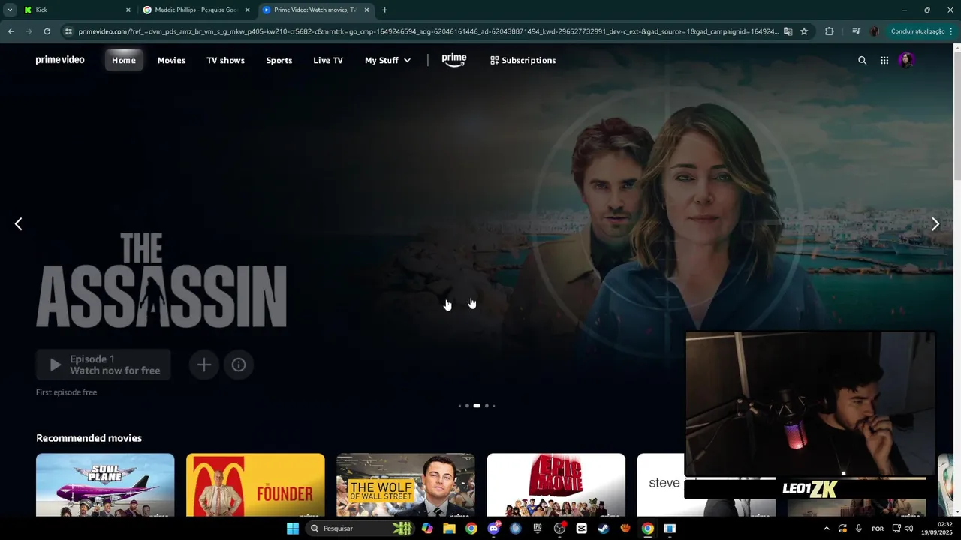This screenshot has width=961, height=540.
Task: Click the First episode free text
Action: [66, 392]
